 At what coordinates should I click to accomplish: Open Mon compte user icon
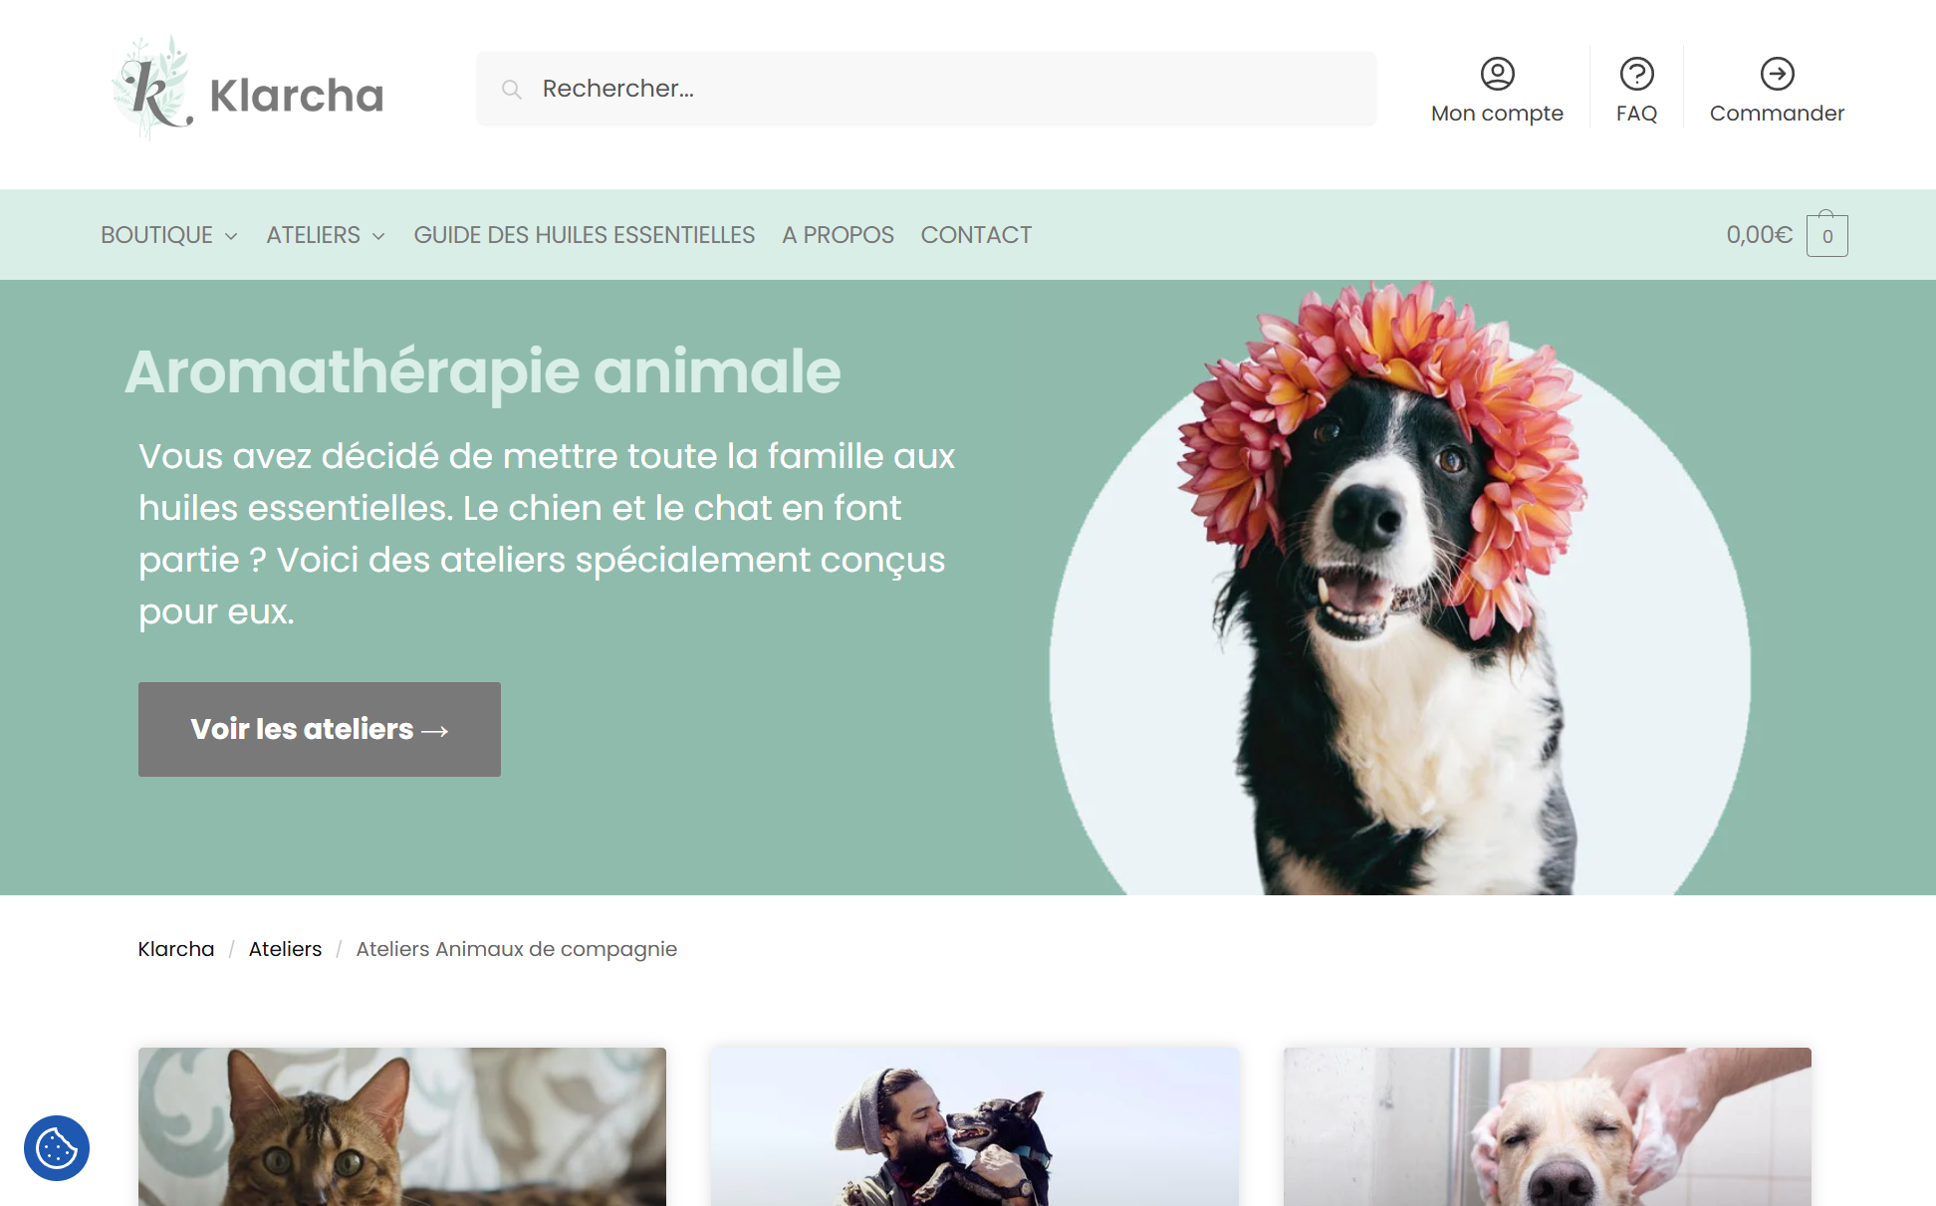pyautogui.click(x=1497, y=74)
